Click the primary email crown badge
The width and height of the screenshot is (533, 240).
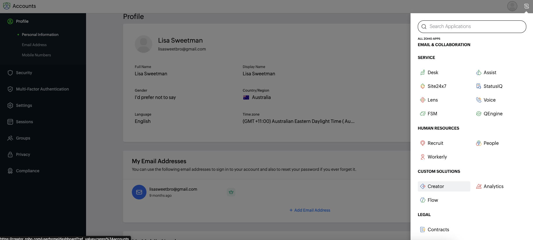231,192
